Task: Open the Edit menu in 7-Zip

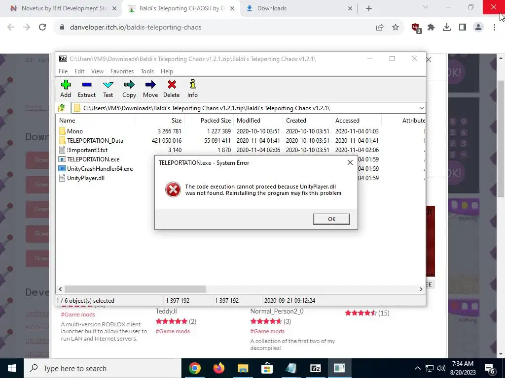Action: [79, 71]
